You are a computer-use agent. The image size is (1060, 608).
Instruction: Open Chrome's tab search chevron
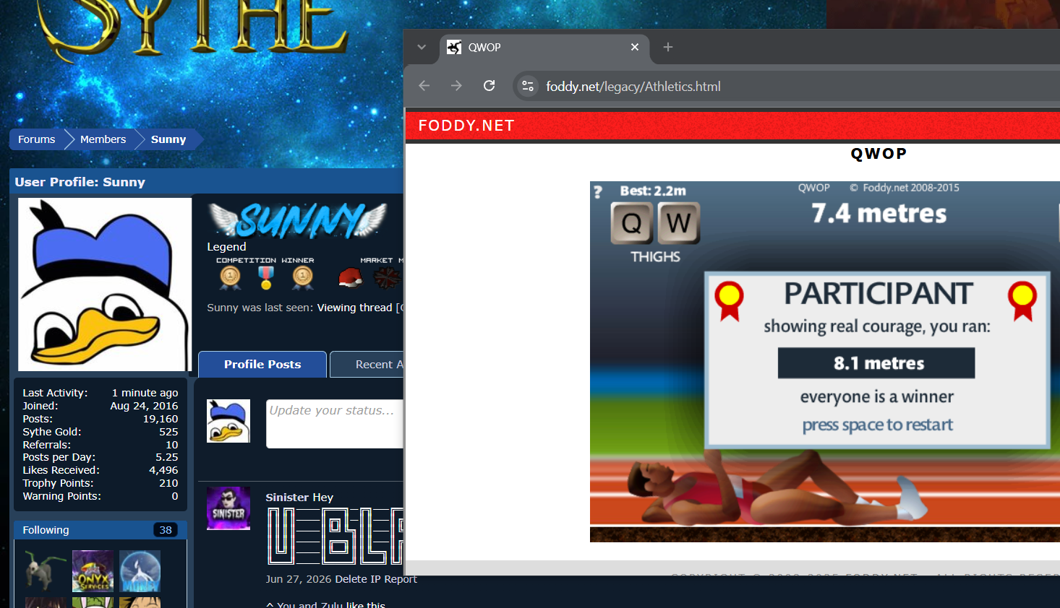422,47
